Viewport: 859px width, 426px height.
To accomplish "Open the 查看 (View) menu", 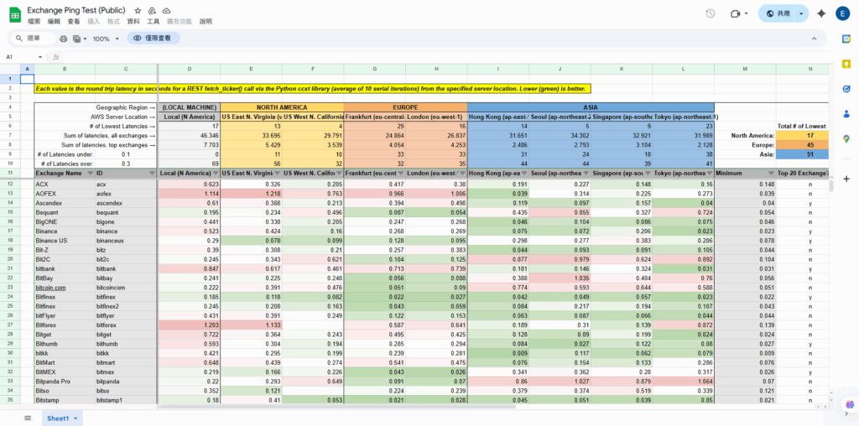I will (x=74, y=21).
